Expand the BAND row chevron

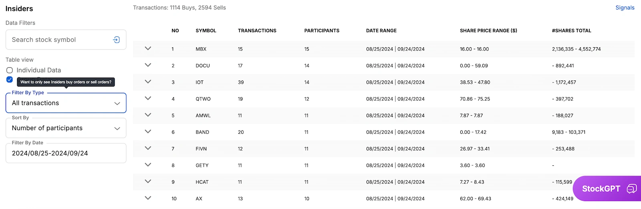click(148, 131)
